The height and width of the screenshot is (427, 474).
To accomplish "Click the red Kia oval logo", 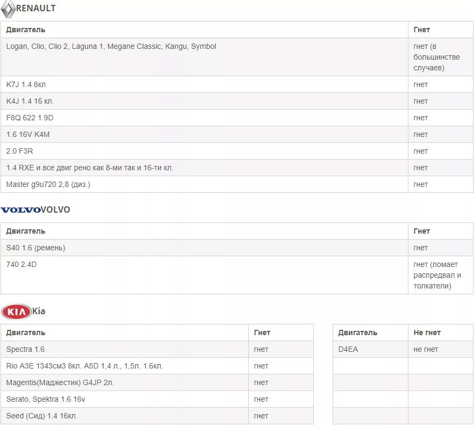I will pos(16,312).
